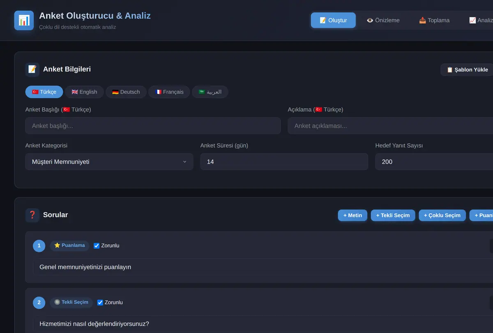Add a Puanlama question via button
This screenshot has width=493, height=333.
click(x=481, y=216)
